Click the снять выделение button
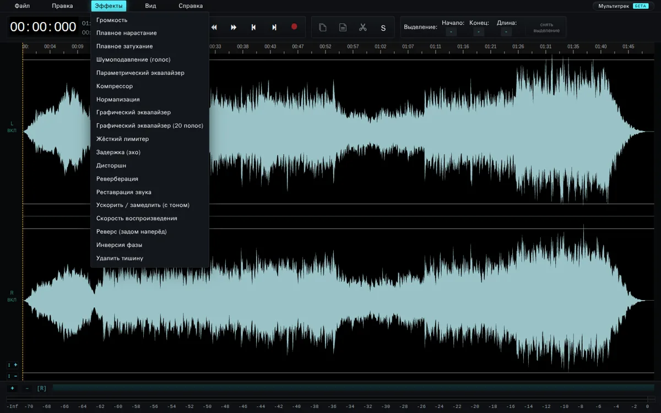 click(x=546, y=28)
